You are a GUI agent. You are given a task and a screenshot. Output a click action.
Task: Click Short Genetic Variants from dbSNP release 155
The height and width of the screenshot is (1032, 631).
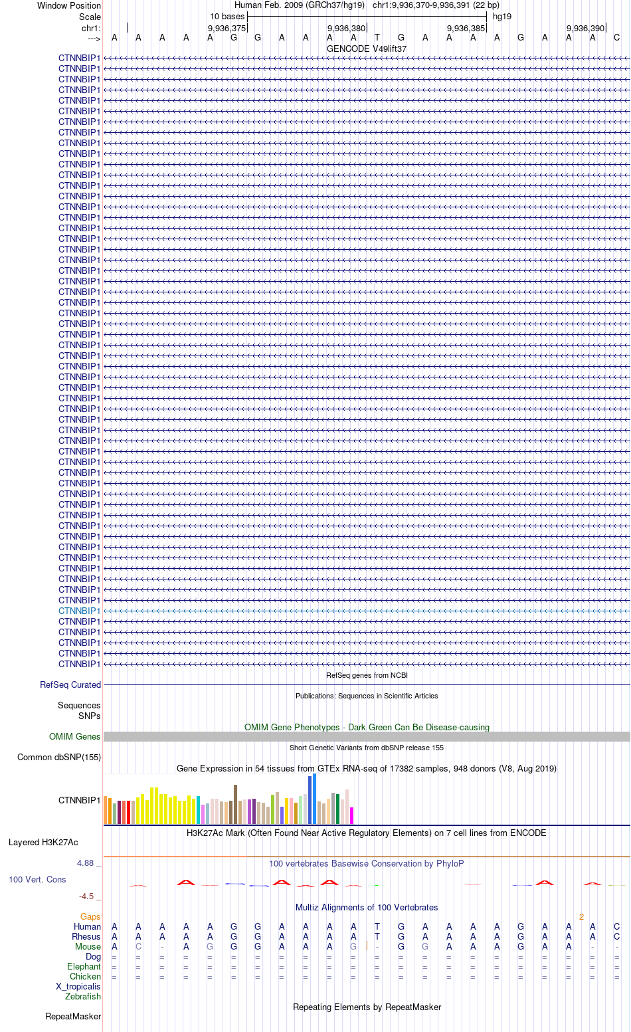coord(367,748)
